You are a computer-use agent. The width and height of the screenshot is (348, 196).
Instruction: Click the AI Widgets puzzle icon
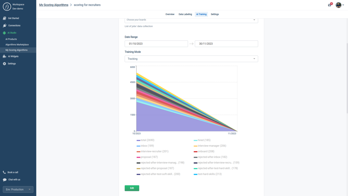click(4, 56)
